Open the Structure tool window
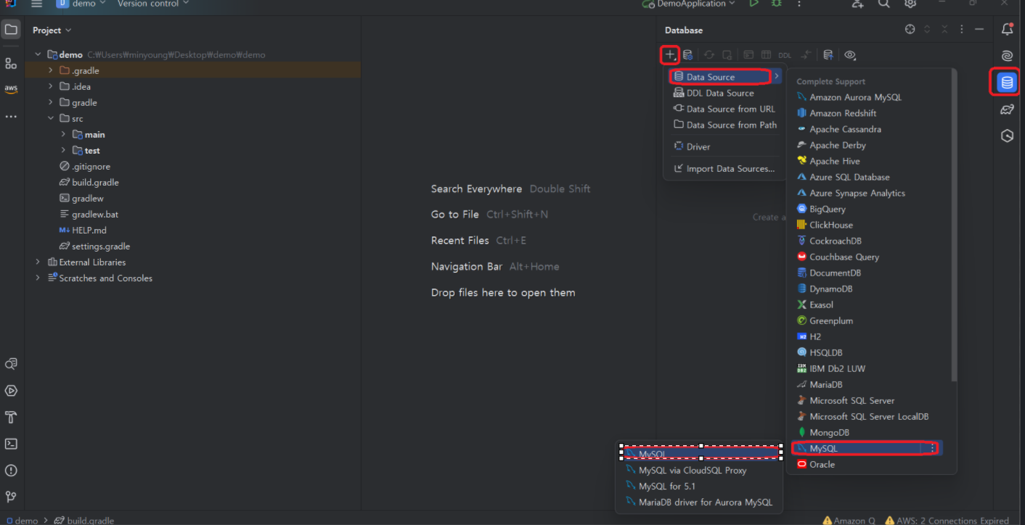 [x=11, y=63]
